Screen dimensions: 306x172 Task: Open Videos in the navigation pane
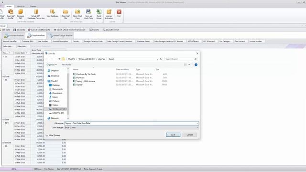54,105
